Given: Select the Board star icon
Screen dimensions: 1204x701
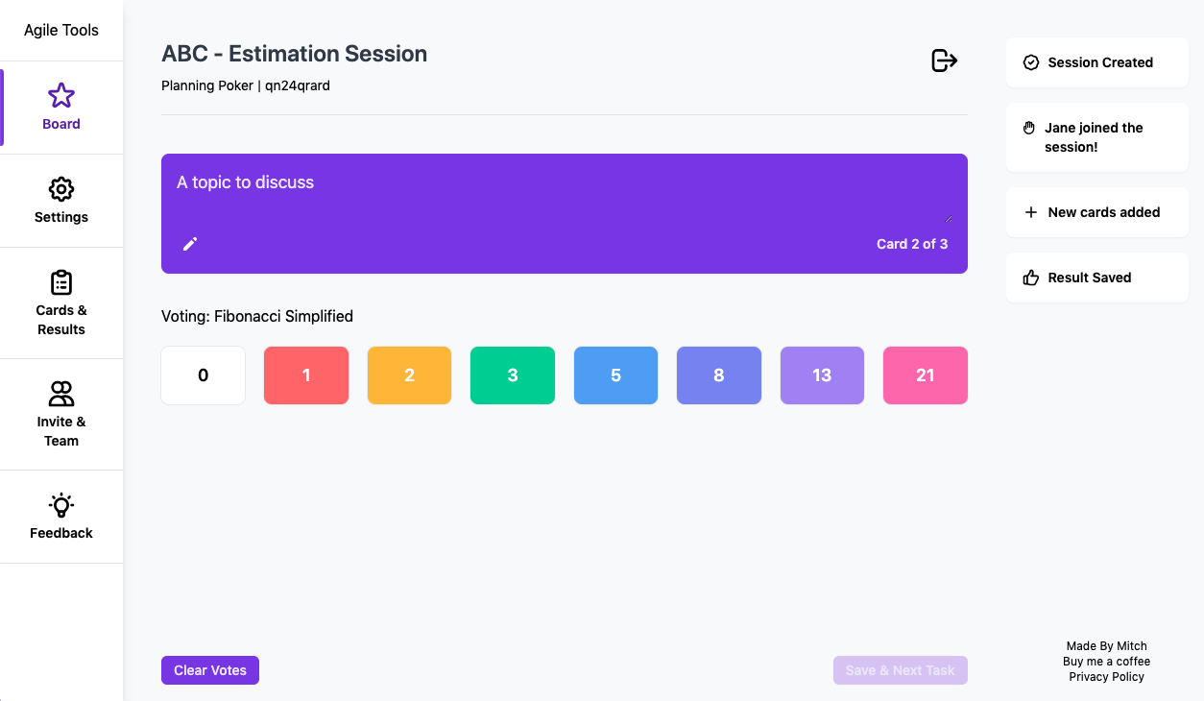Looking at the screenshot, I should (60, 95).
